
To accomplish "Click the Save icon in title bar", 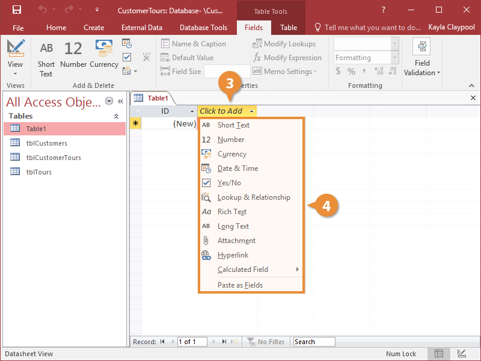I will (x=17, y=10).
